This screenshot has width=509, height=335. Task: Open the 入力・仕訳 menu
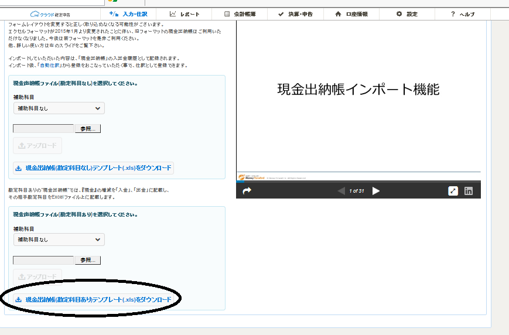pyautogui.click(x=128, y=13)
